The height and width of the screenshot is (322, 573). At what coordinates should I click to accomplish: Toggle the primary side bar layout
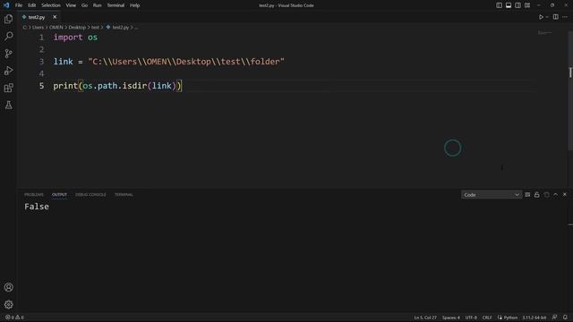[x=499, y=5]
